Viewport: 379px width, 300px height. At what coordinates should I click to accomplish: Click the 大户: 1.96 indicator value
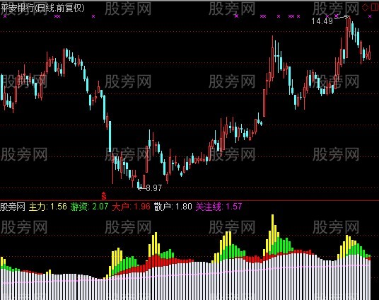131,207
